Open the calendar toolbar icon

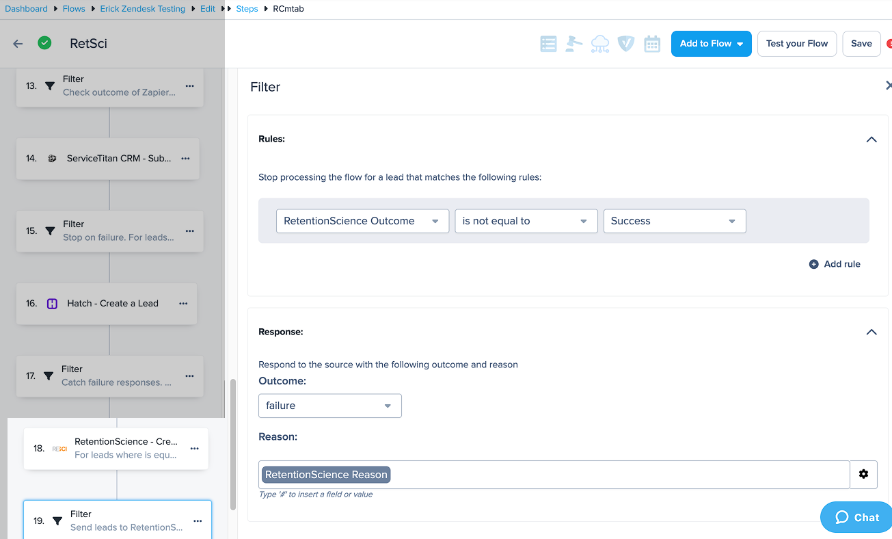click(652, 44)
